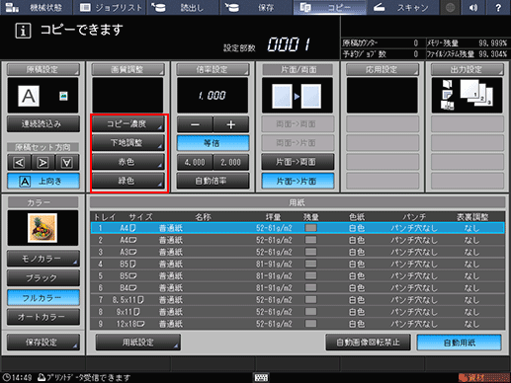Viewport: 511px width, 383px height.
Task: Select upside-down original direction icon
Action: click(x=67, y=162)
